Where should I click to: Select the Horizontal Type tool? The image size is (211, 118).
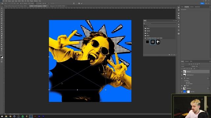[x=2, y=42]
